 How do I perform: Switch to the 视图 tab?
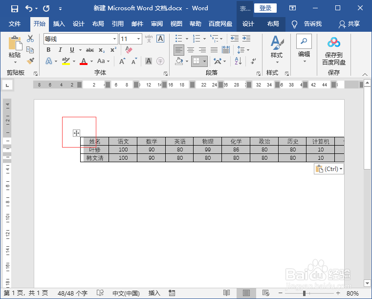(x=176, y=24)
